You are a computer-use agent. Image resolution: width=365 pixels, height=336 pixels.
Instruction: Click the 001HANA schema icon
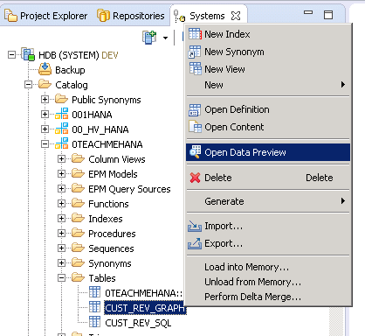click(62, 114)
